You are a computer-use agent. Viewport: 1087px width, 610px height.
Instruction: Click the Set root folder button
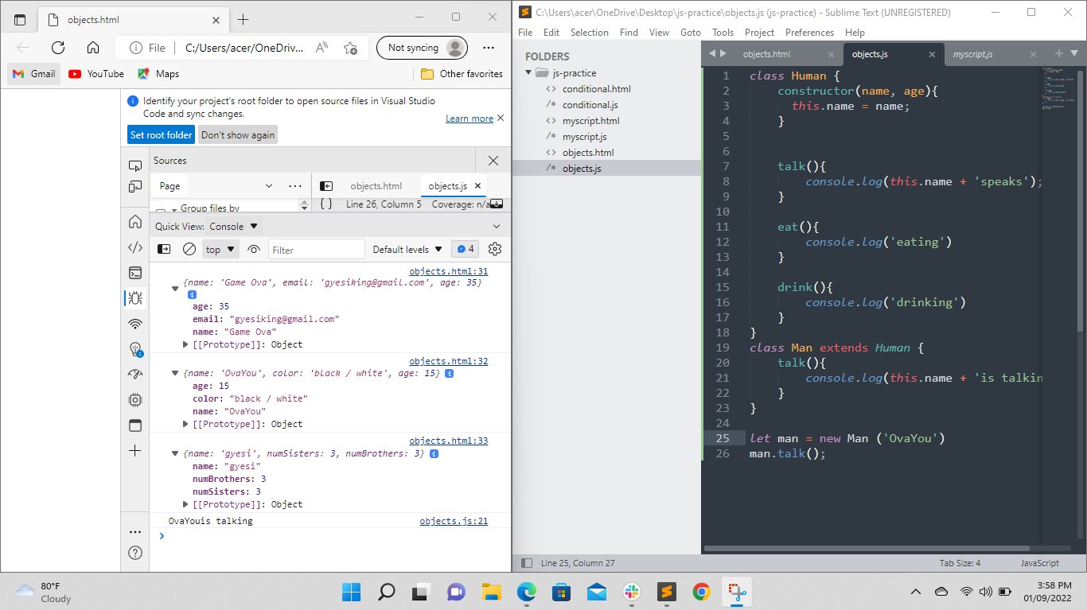tap(161, 135)
